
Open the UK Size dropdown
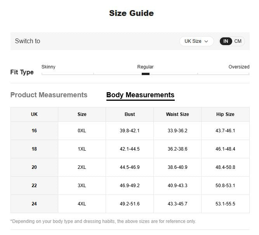tap(196, 41)
